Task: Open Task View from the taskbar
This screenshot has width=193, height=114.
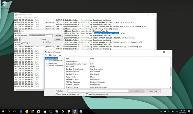Action: point(15,111)
